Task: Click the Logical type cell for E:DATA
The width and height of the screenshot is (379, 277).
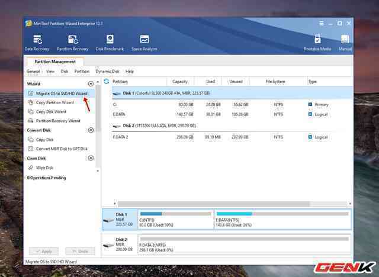Action: tap(318, 114)
